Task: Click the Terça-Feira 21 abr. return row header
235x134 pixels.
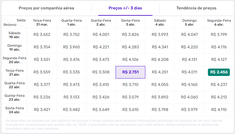Action: click(14, 72)
